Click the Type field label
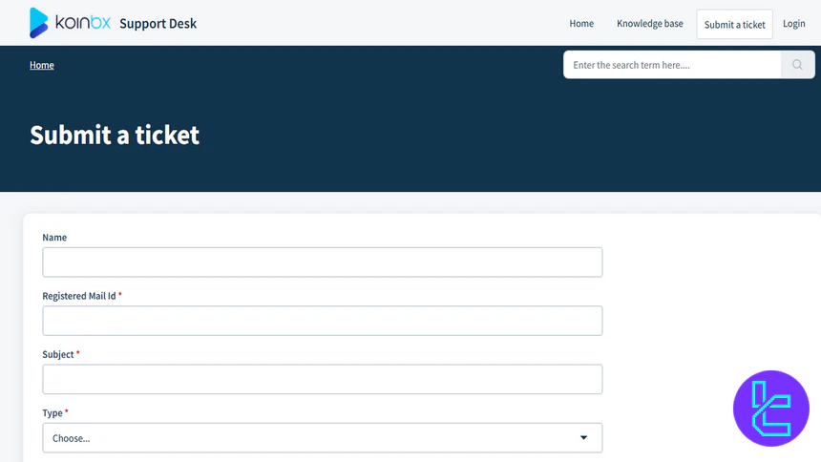The image size is (821, 462). 53,413
